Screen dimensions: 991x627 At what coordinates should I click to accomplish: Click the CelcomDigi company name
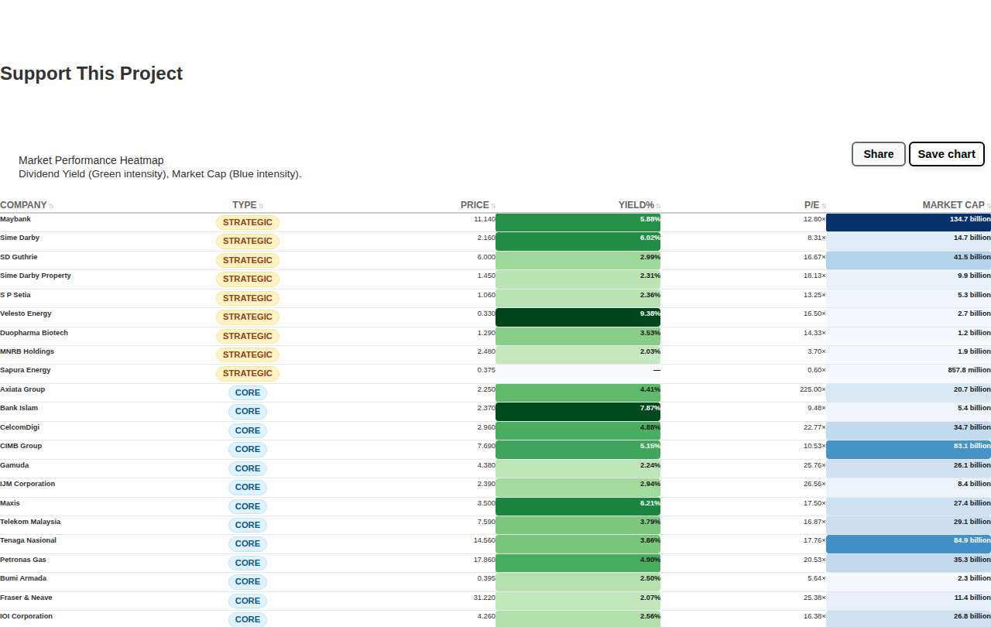click(x=20, y=427)
